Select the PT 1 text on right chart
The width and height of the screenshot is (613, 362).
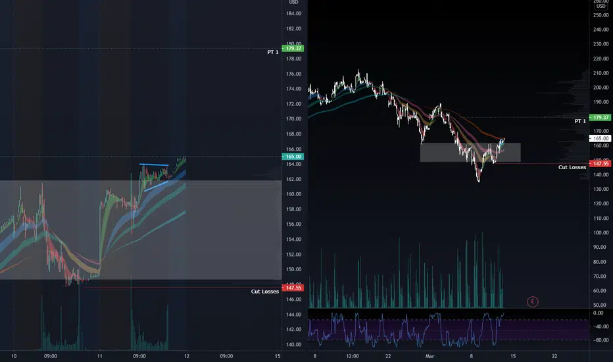coord(580,121)
